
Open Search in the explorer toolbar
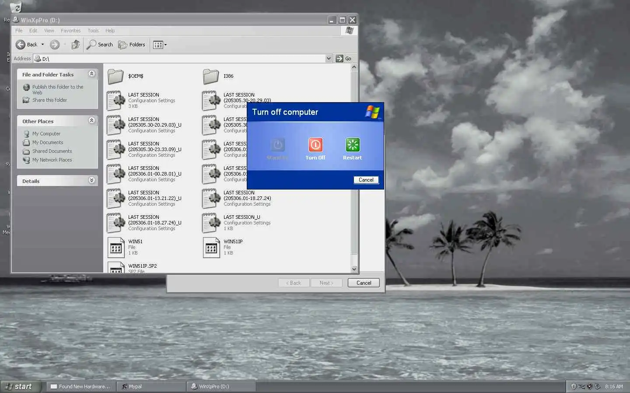click(100, 45)
